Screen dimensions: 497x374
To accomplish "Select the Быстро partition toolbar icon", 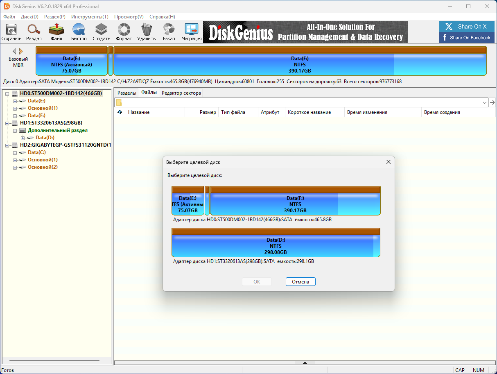I will [79, 32].
